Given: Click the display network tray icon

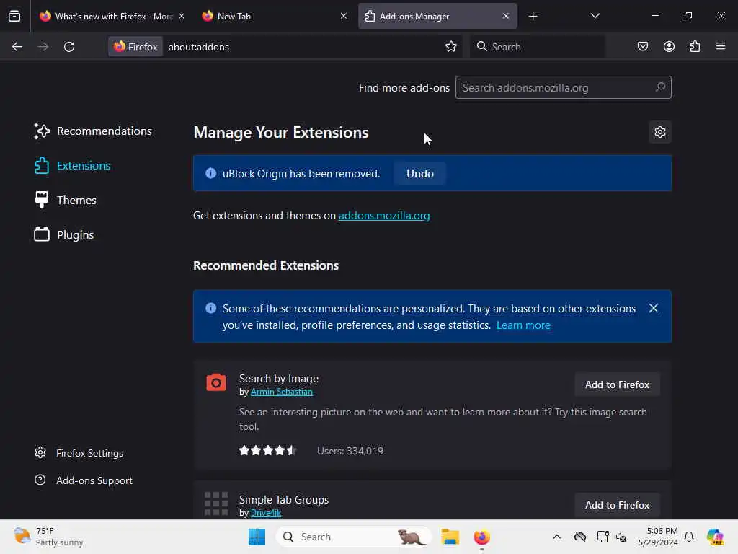Looking at the screenshot, I should point(603,537).
